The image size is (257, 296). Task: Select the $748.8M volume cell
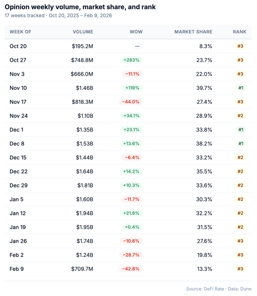point(82,60)
